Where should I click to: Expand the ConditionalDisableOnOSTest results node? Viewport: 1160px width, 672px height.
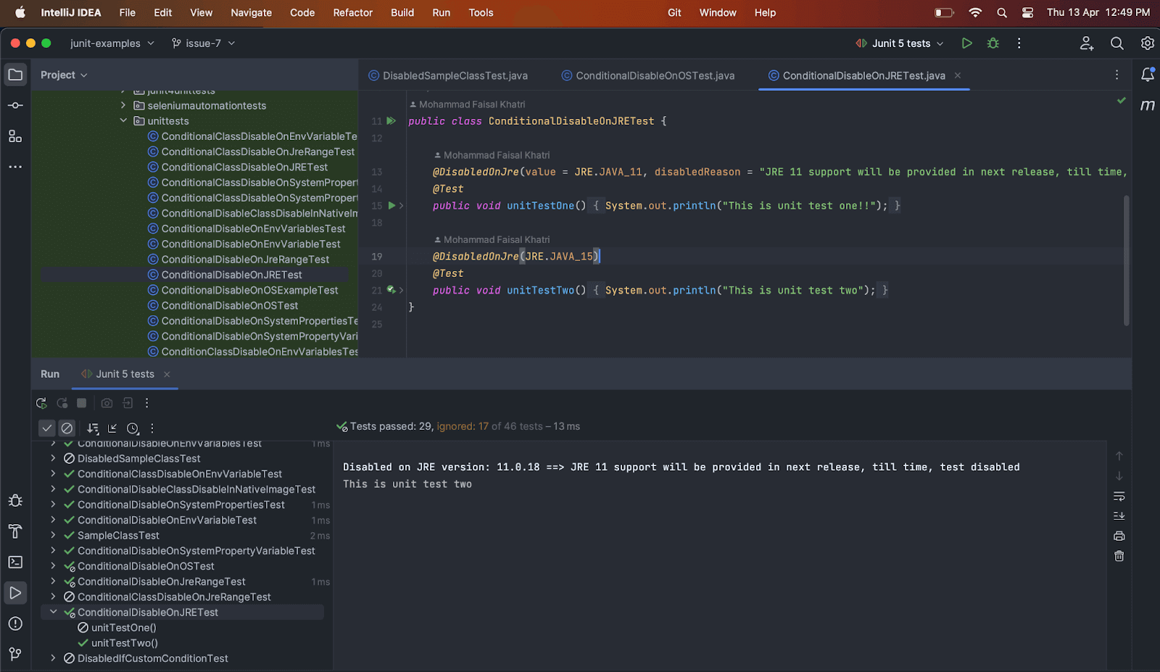pyautogui.click(x=53, y=566)
